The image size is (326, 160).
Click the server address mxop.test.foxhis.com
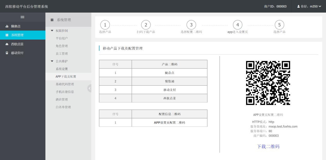(x=283, y=127)
